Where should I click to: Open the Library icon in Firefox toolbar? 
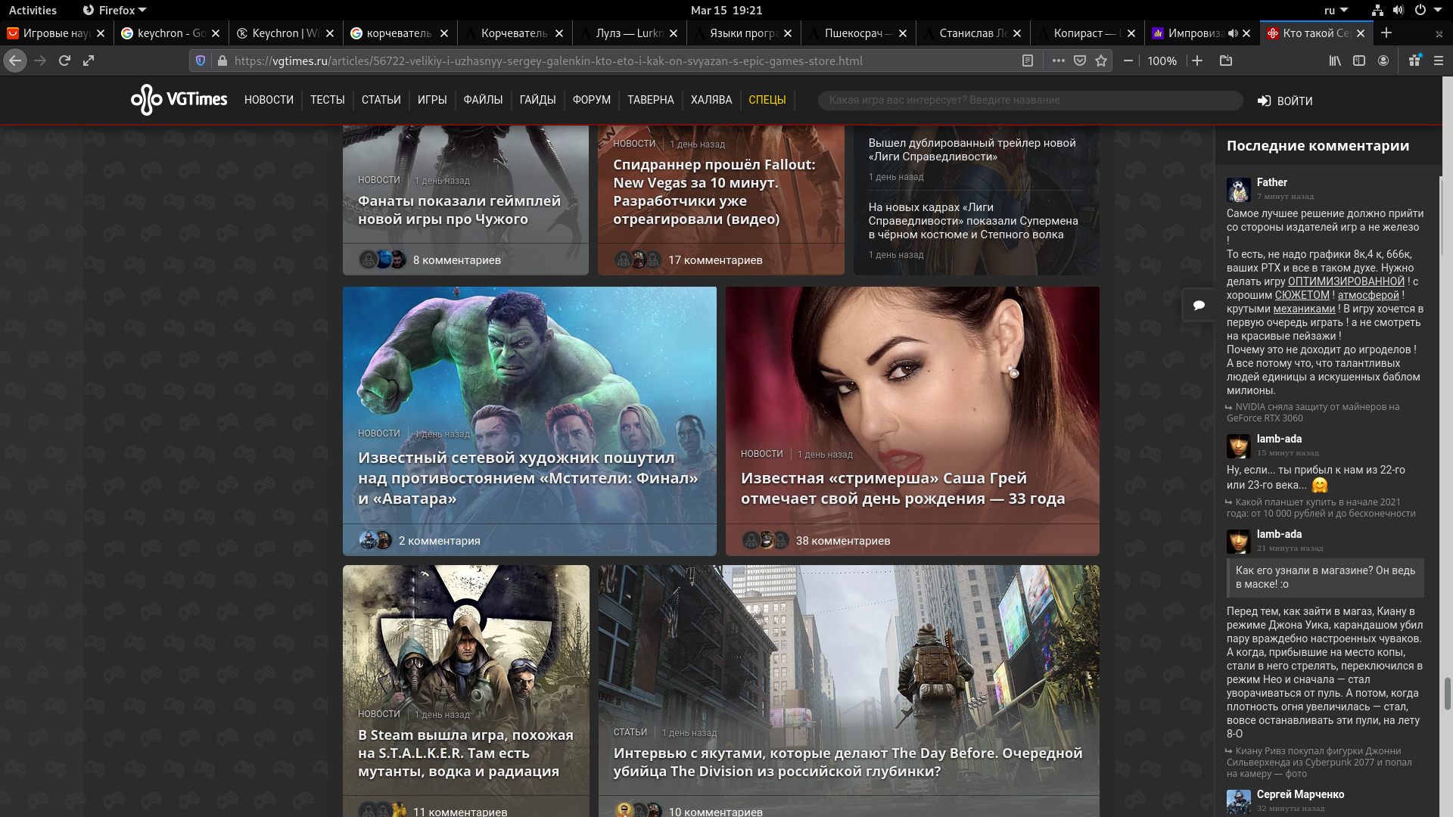pos(1335,61)
